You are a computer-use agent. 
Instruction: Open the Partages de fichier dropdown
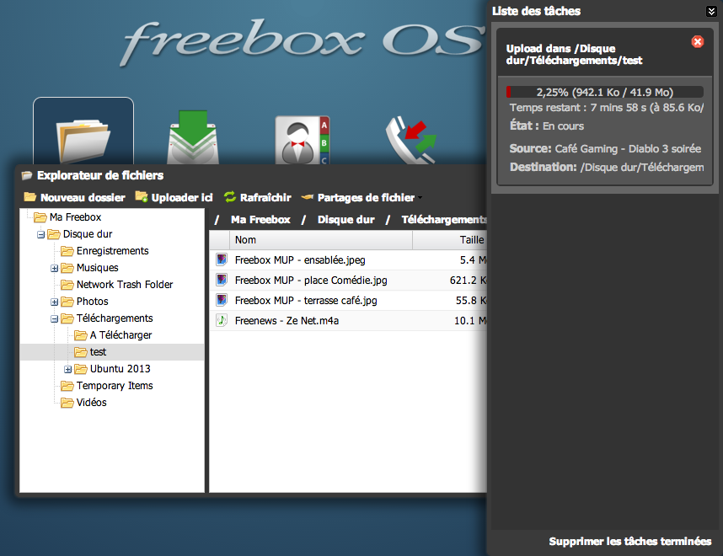[x=362, y=197]
